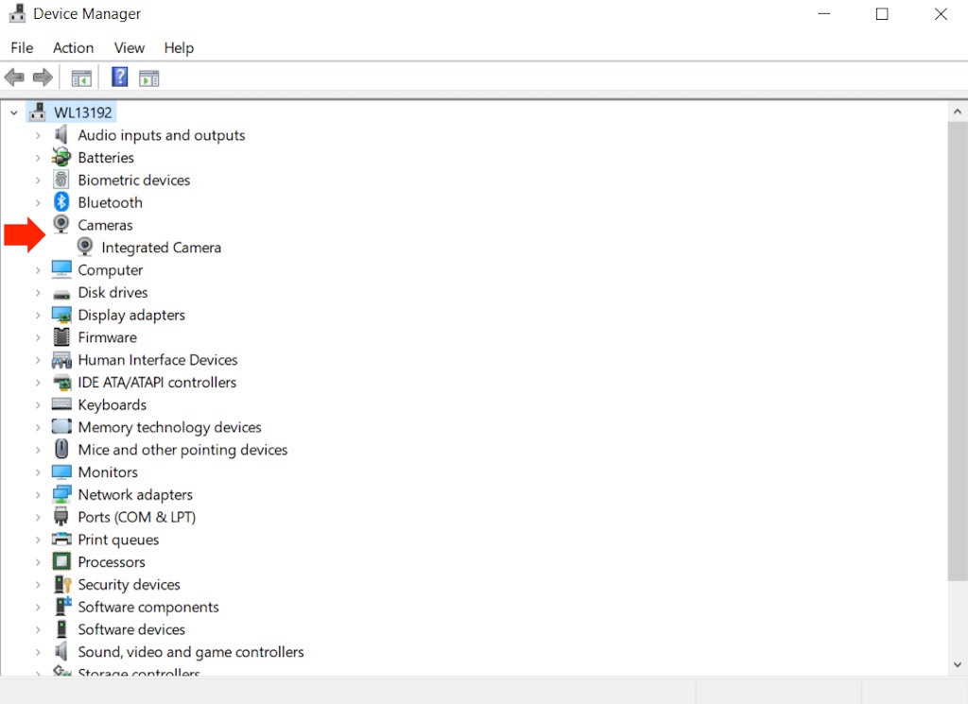
Task: Click the Forward arrow toolbar icon
Action: 43,77
